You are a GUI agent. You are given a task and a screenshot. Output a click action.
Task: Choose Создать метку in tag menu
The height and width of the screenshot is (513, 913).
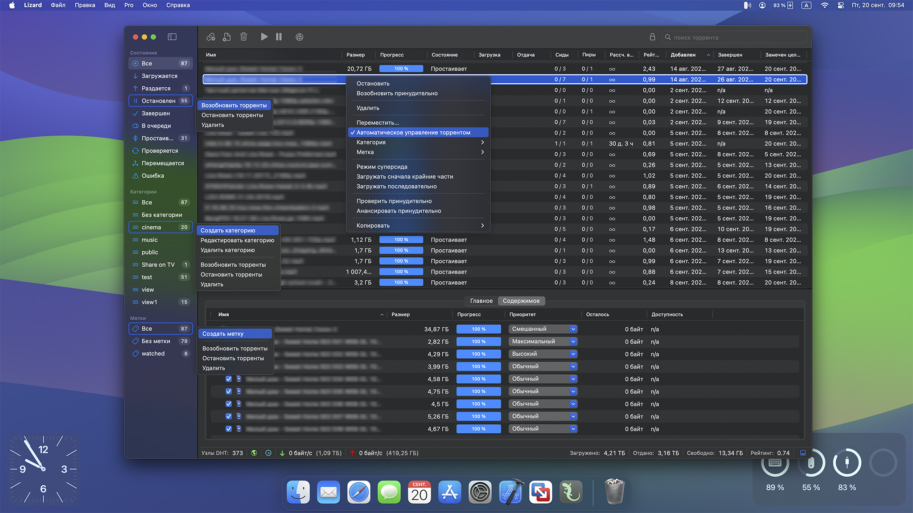(235, 334)
